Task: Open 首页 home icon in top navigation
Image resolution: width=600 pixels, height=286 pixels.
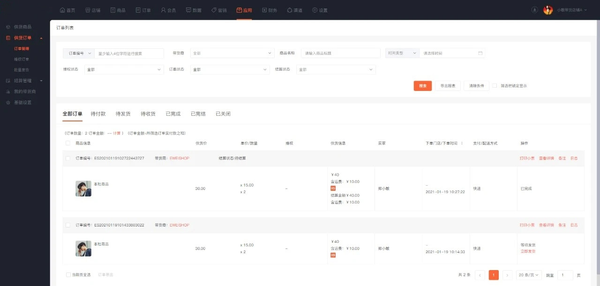Action: [63, 10]
